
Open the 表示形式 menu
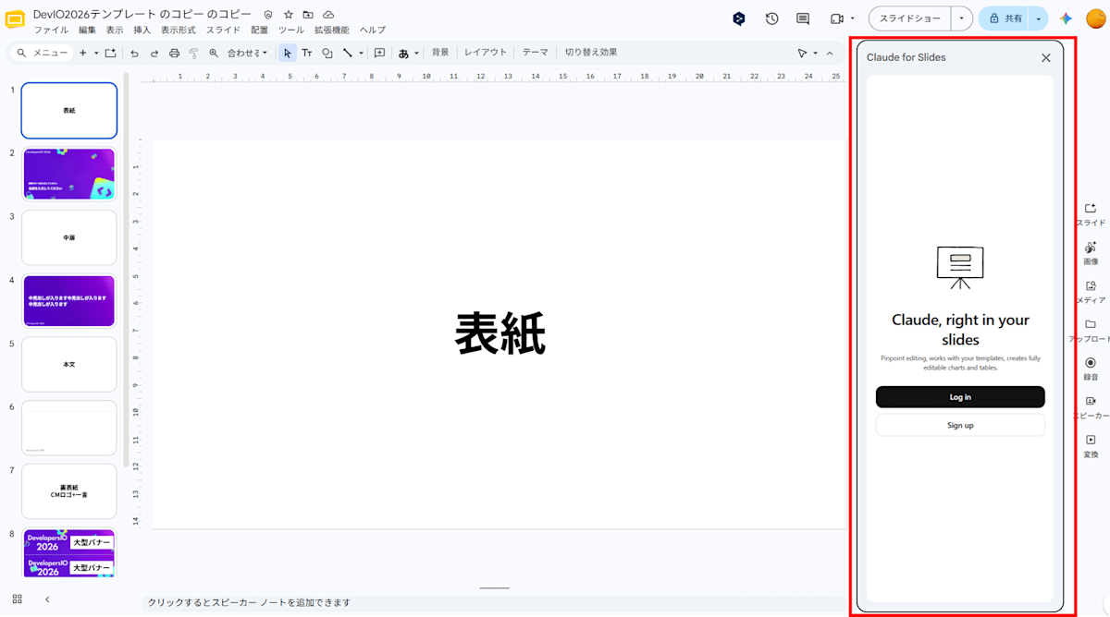[178, 30]
